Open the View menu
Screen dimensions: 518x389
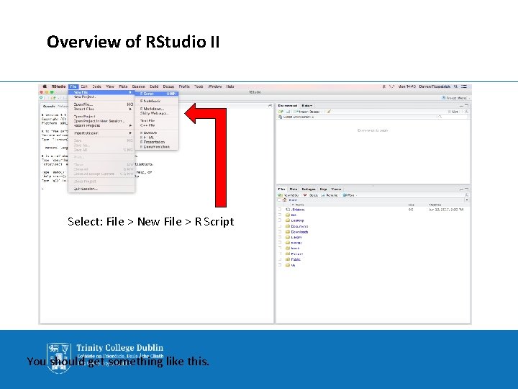(110, 86)
